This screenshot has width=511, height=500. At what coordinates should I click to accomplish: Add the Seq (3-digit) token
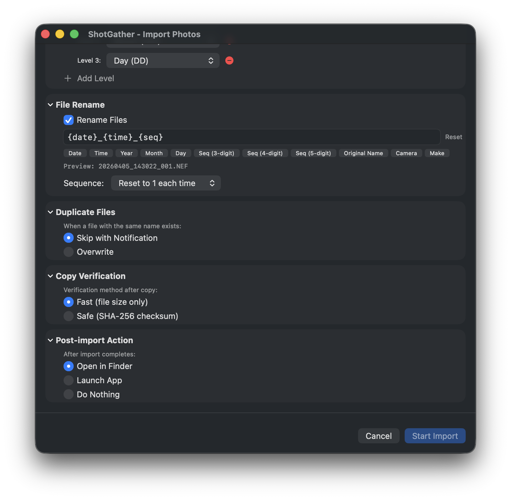(x=216, y=153)
